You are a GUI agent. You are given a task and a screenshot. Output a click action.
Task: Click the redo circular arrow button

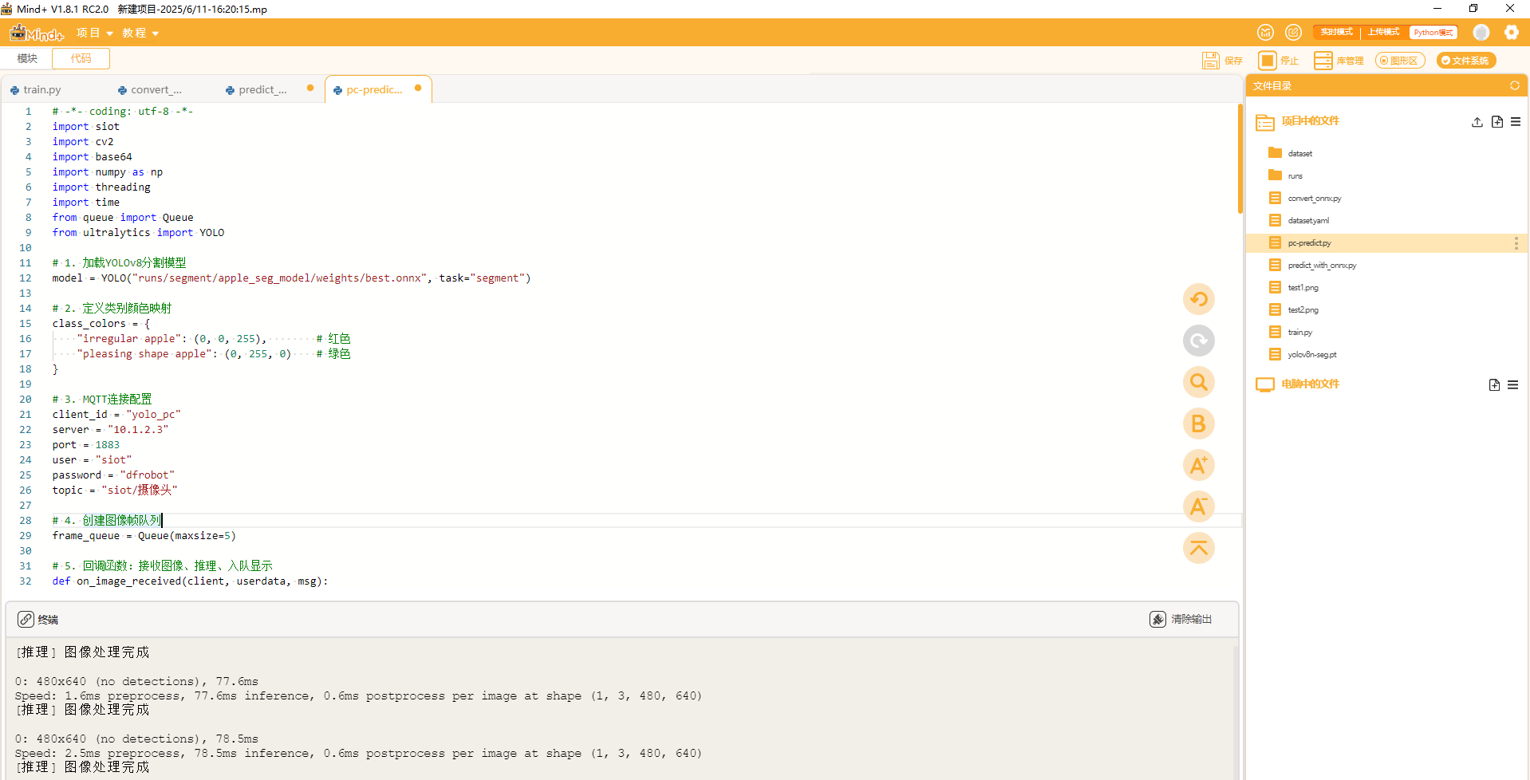(1198, 341)
